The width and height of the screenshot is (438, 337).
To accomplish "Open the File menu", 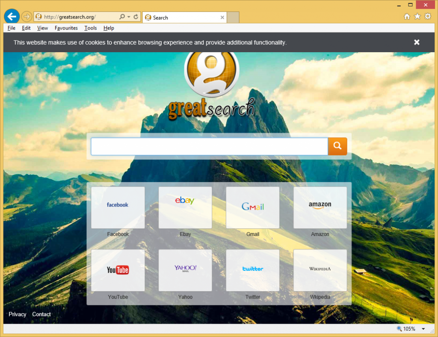I will click(x=12, y=28).
